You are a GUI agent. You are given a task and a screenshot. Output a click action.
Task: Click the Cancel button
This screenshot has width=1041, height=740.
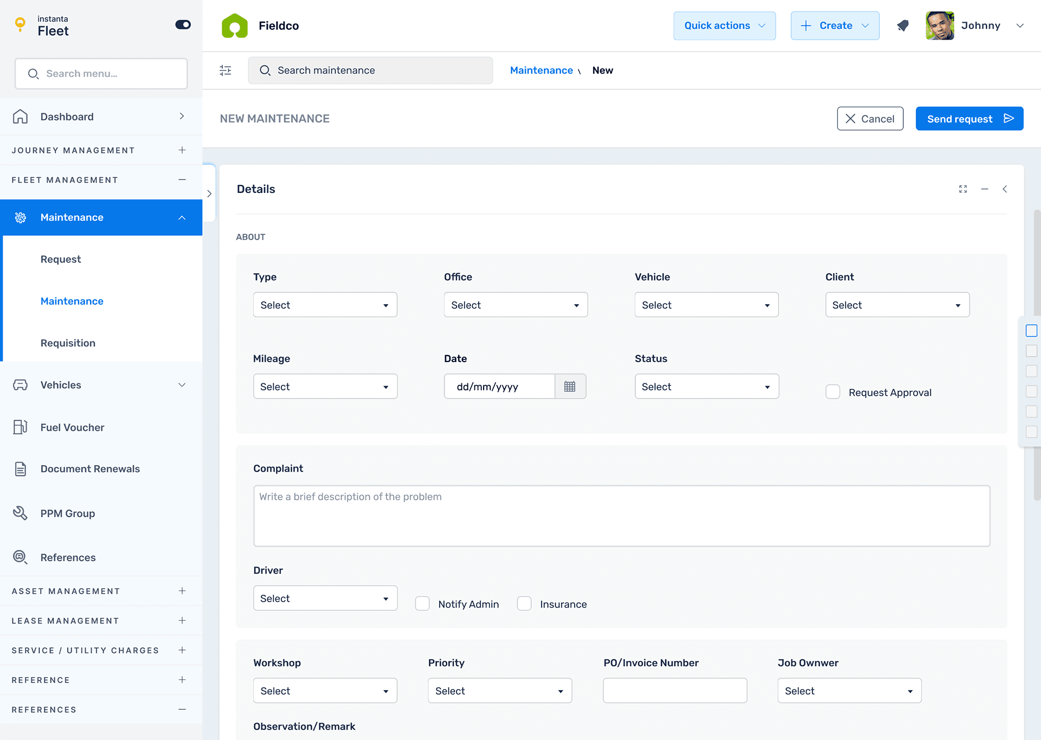point(870,119)
